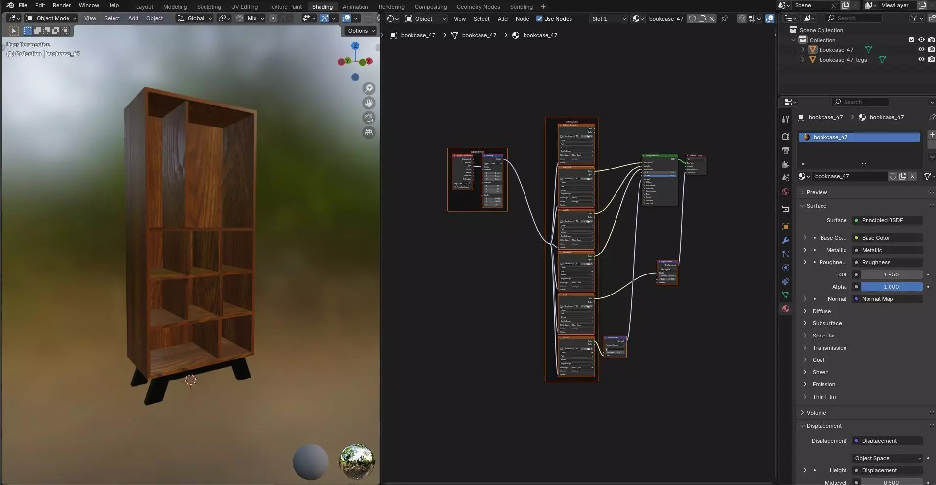Open the Output properties tab
The height and width of the screenshot is (485, 936).
tap(786, 150)
